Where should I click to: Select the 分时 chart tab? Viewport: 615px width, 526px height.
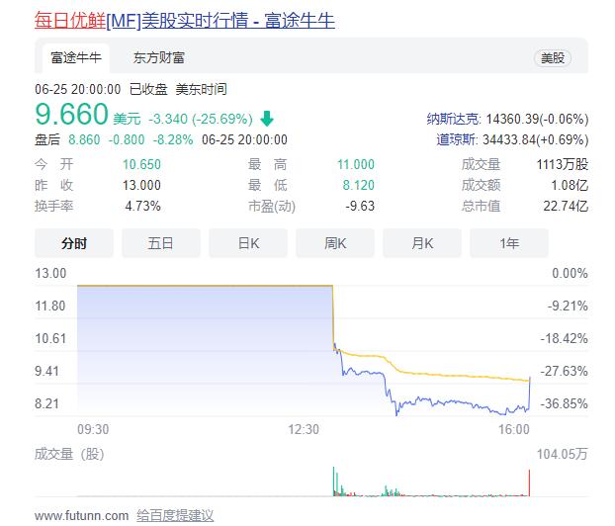pos(74,243)
